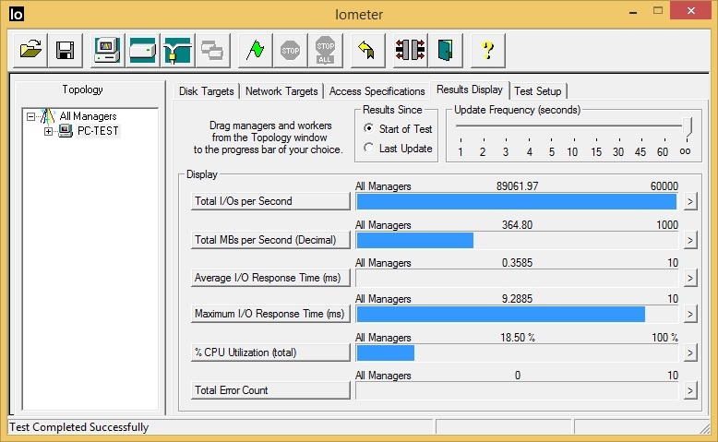Add a new disk worker
The image size is (718, 442).
pos(142,51)
